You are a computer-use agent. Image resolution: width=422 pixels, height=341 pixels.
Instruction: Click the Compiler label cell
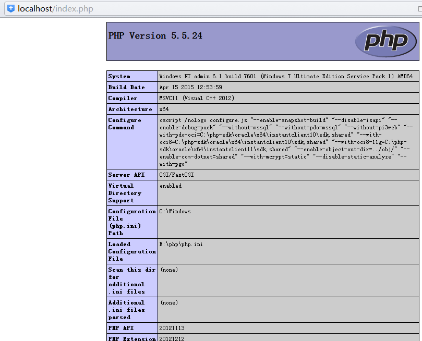click(123, 99)
